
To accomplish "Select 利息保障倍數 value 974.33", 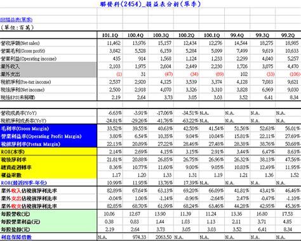I will 139,237.
